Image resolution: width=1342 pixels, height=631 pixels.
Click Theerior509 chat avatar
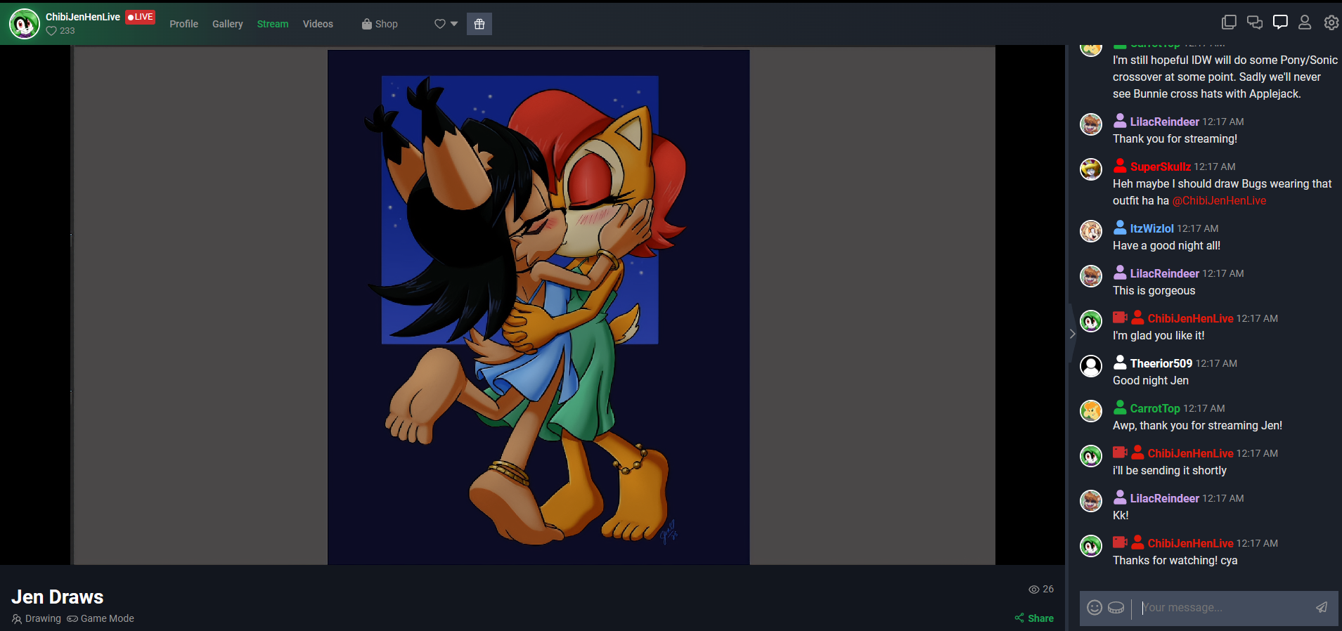coord(1091,366)
